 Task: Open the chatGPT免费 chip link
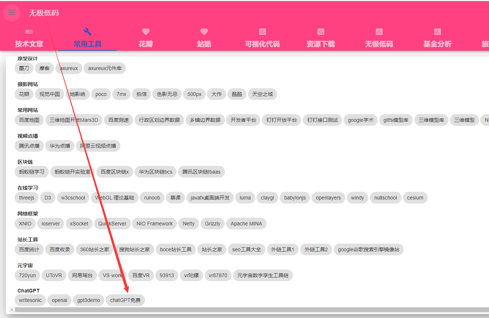[125, 300]
